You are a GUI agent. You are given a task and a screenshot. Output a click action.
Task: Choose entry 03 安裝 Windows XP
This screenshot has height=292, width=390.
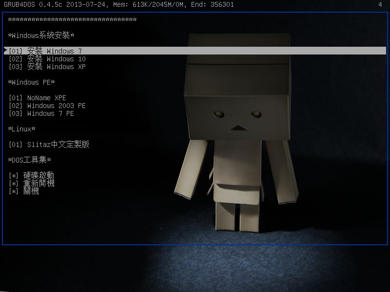tap(47, 67)
